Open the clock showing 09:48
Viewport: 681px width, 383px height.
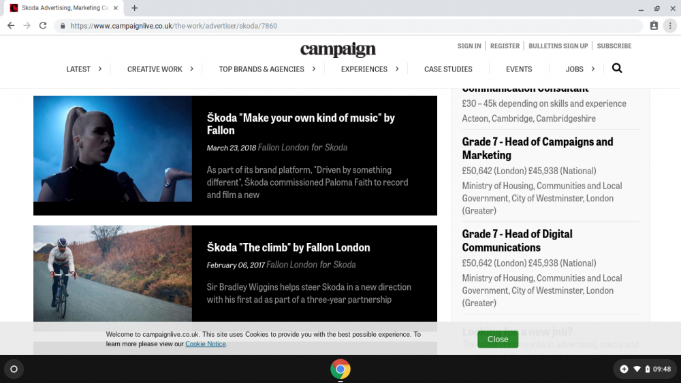pyautogui.click(x=662, y=369)
